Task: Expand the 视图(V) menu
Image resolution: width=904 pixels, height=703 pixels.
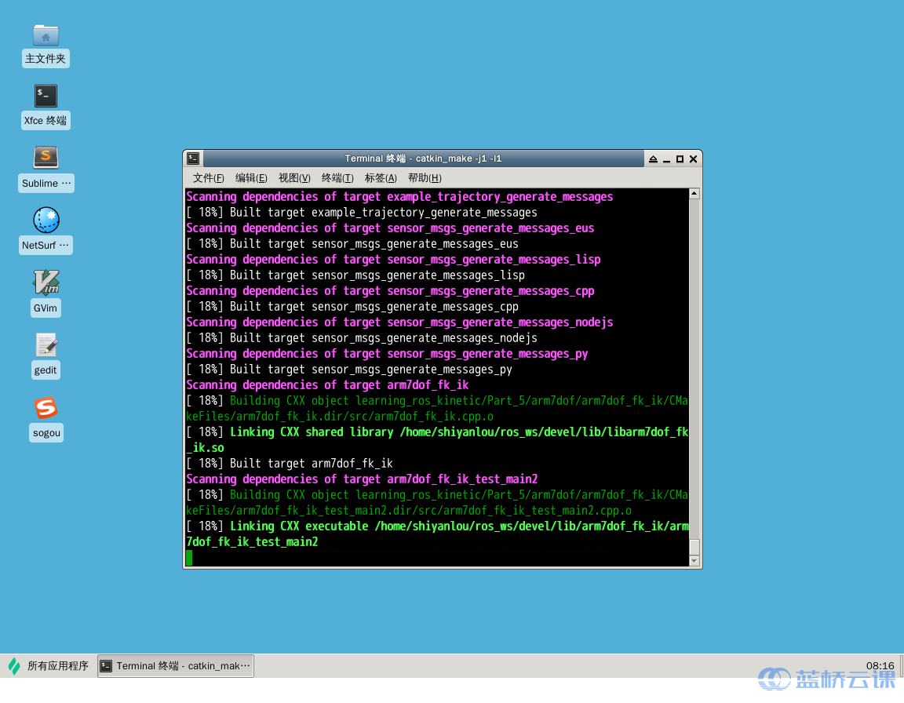Action: click(294, 178)
